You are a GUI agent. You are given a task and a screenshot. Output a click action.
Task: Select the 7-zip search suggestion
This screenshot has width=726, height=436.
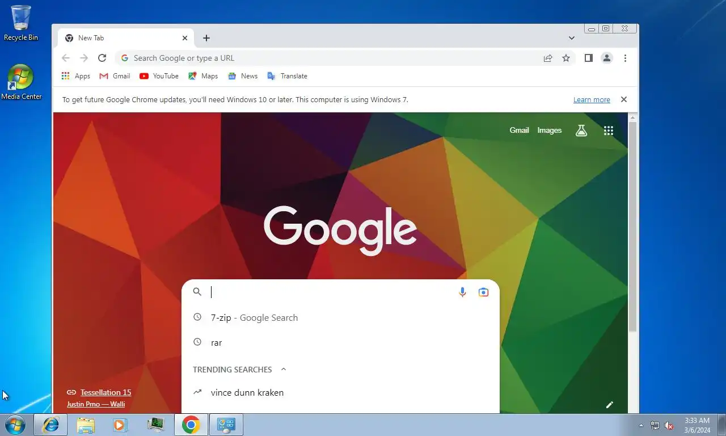tap(340, 318)
